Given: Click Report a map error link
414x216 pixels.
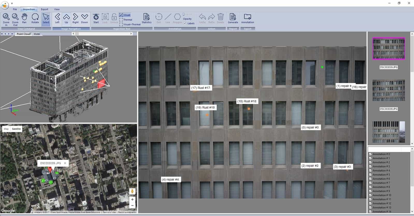Looking at the screenshot, I should (x=127, y=212).
